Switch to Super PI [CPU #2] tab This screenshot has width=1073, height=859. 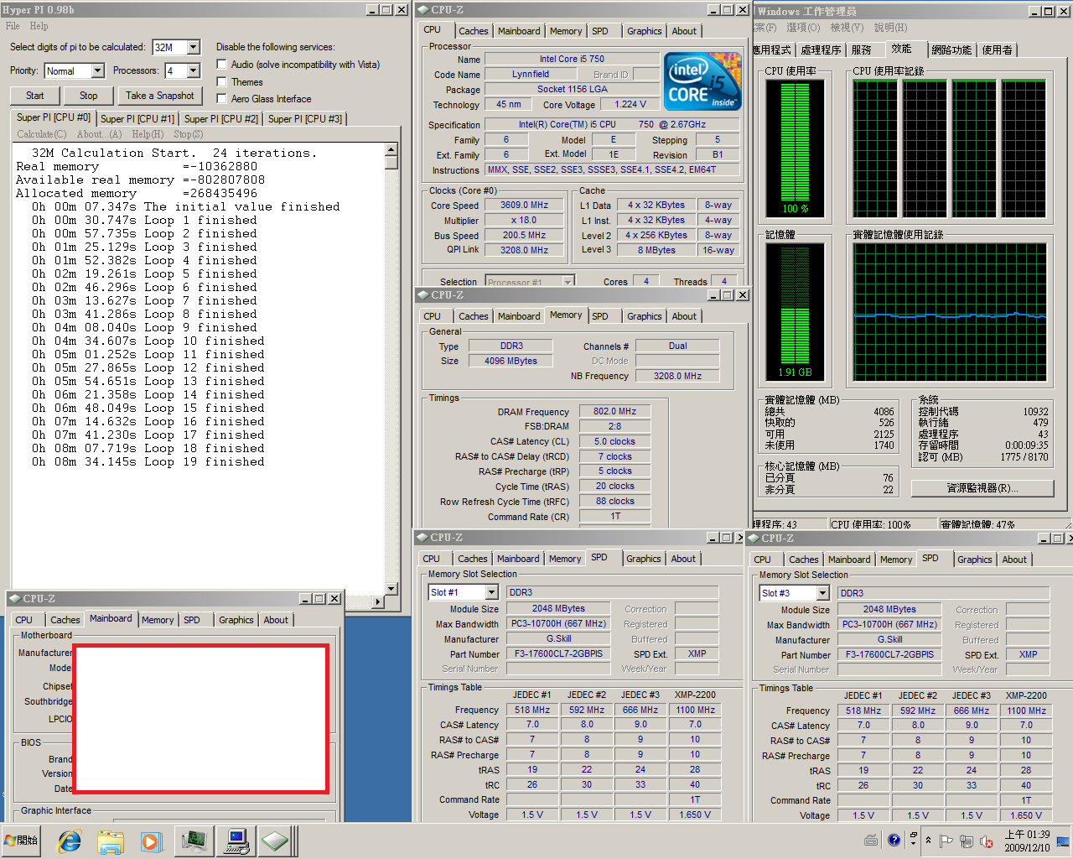tap(221, 119)
